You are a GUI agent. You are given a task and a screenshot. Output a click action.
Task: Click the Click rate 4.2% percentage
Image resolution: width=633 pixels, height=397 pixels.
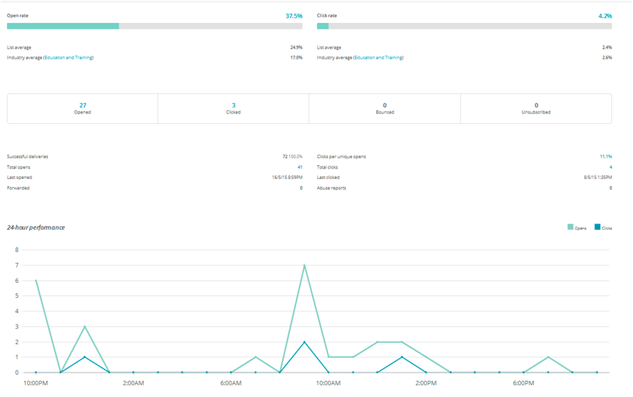pos(604,15)
